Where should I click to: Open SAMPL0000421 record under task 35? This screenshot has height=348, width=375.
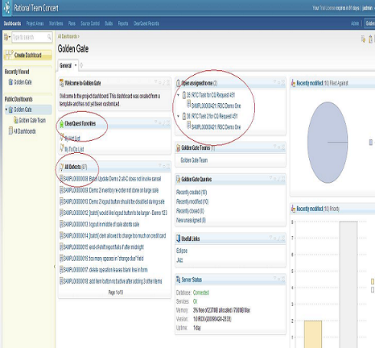coord(216,106)
